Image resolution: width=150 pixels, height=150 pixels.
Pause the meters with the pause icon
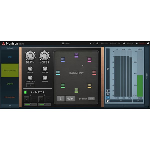pyautogui.click(x=108, y=91)
